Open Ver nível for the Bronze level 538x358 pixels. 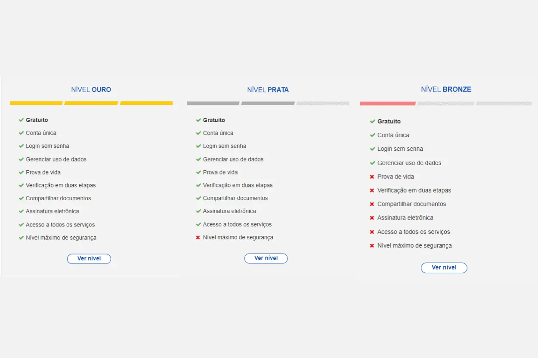click(444, 268)
